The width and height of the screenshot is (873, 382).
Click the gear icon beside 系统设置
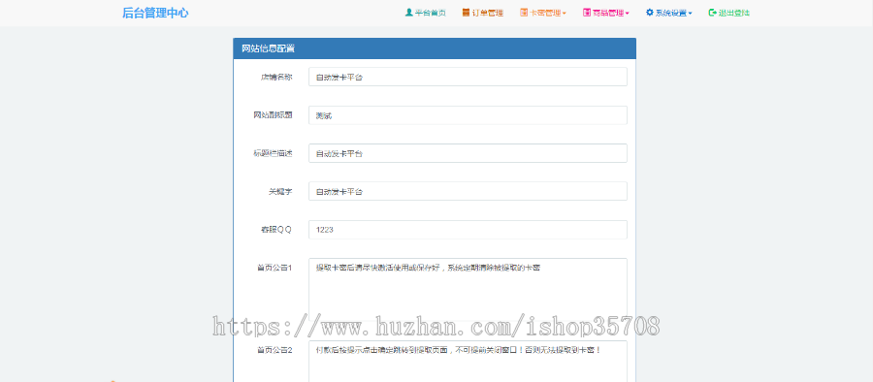(650, 13)
